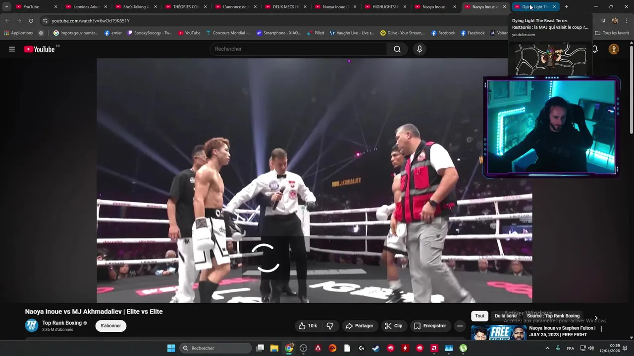Focus the Rechercher search field on YouTube
The height and width of the screenshot is (356, 634).
299,49
